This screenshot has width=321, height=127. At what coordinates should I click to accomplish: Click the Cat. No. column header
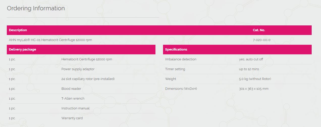click(x=259, y=30)
